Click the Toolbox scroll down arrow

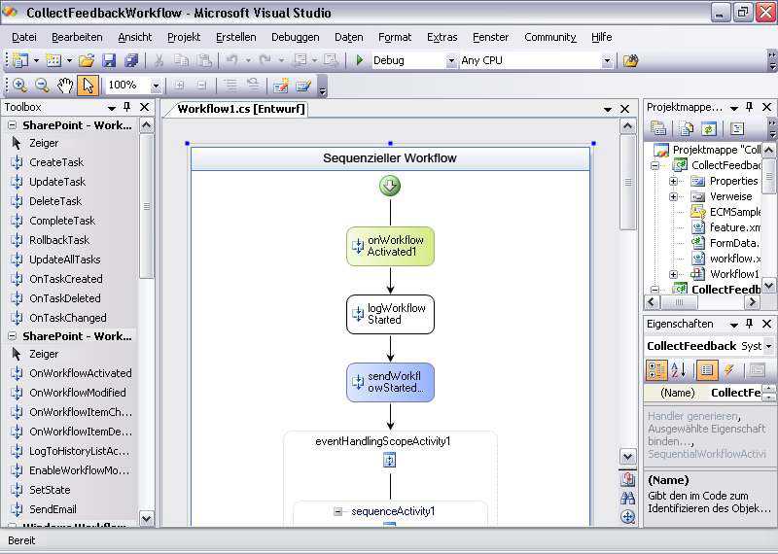[147, 519]
